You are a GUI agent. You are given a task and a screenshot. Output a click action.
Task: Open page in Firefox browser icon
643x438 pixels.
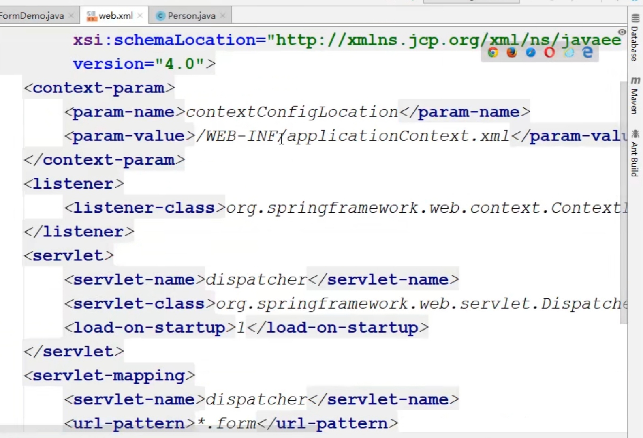tap(512, 52)
